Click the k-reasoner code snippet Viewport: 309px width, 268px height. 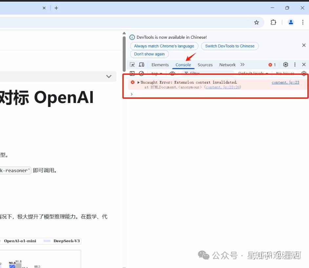click(x=15, y=171)
